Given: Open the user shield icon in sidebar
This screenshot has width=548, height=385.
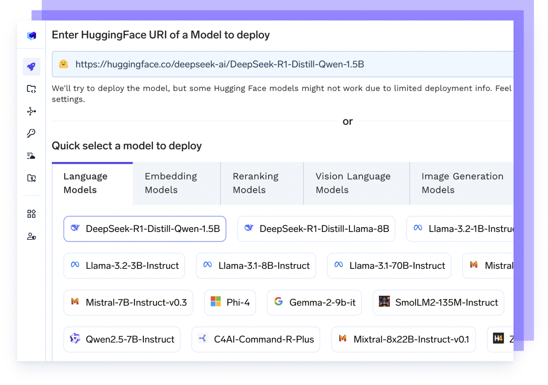Looking at the screenshot, I should point(31,236).
